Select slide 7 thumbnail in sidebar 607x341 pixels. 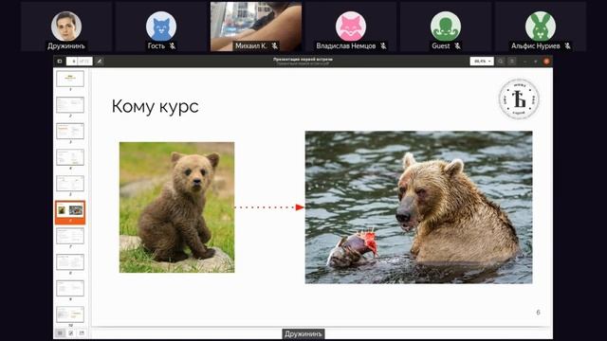pyautogui.click(x=70, y=236)
